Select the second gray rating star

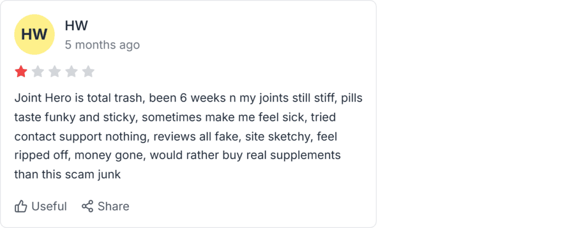click(38, 72)
